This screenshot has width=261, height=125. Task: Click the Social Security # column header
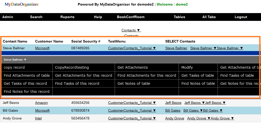pyautogui.click(x=86, y=41)
